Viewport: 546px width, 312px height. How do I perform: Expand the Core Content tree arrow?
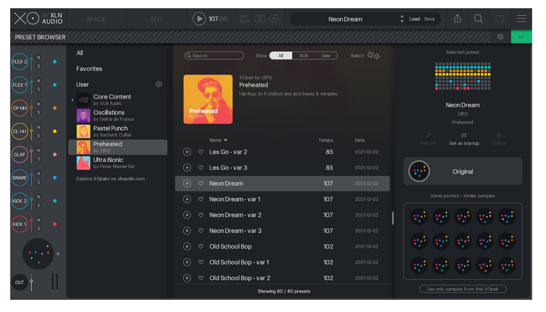(73, 100)
